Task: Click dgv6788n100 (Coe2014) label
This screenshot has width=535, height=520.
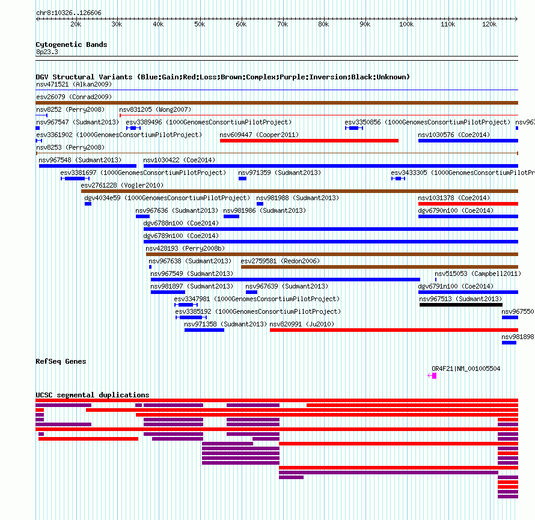Action: click(x=181, y=223)
